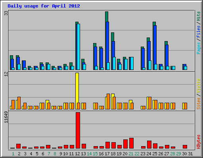Click day label "23" on the x-axis

tap(143, 154)
